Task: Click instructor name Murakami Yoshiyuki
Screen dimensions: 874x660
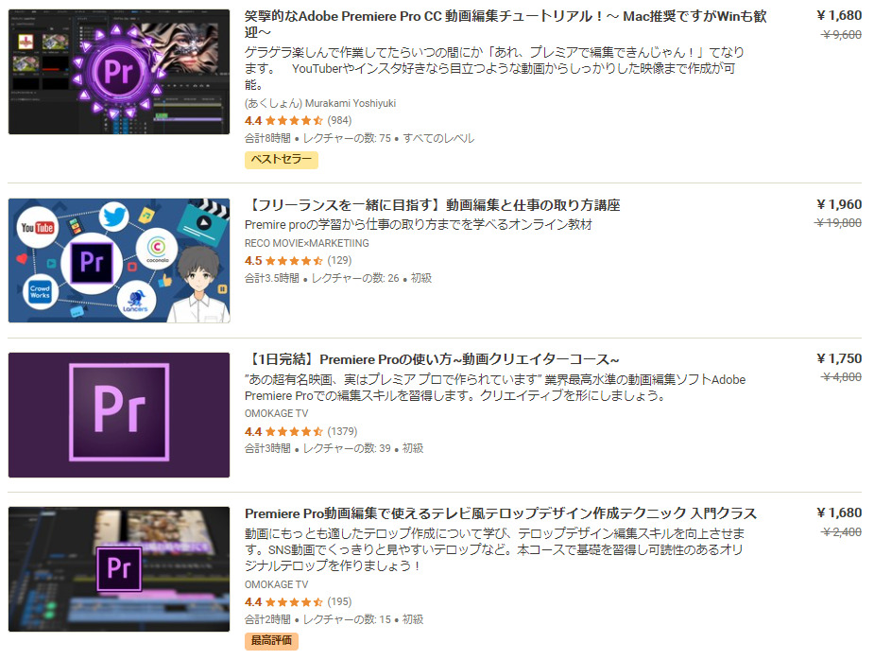Action: click(350, 103)
